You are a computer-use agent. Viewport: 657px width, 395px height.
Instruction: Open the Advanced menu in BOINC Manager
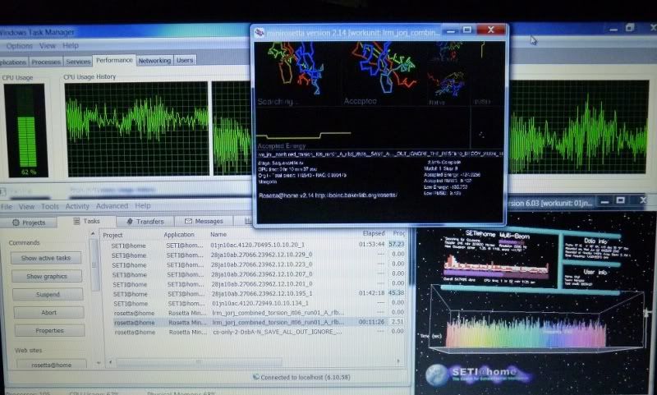point(112,206)
